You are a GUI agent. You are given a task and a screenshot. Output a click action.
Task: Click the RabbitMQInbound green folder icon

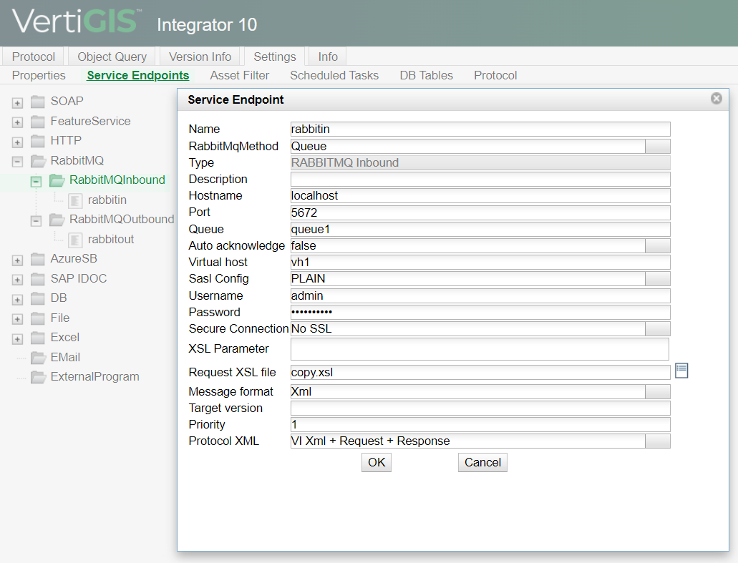(x=57, y=180)
